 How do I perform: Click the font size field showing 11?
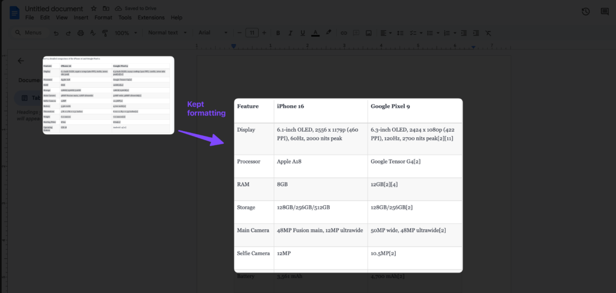[x=253, y=32]
